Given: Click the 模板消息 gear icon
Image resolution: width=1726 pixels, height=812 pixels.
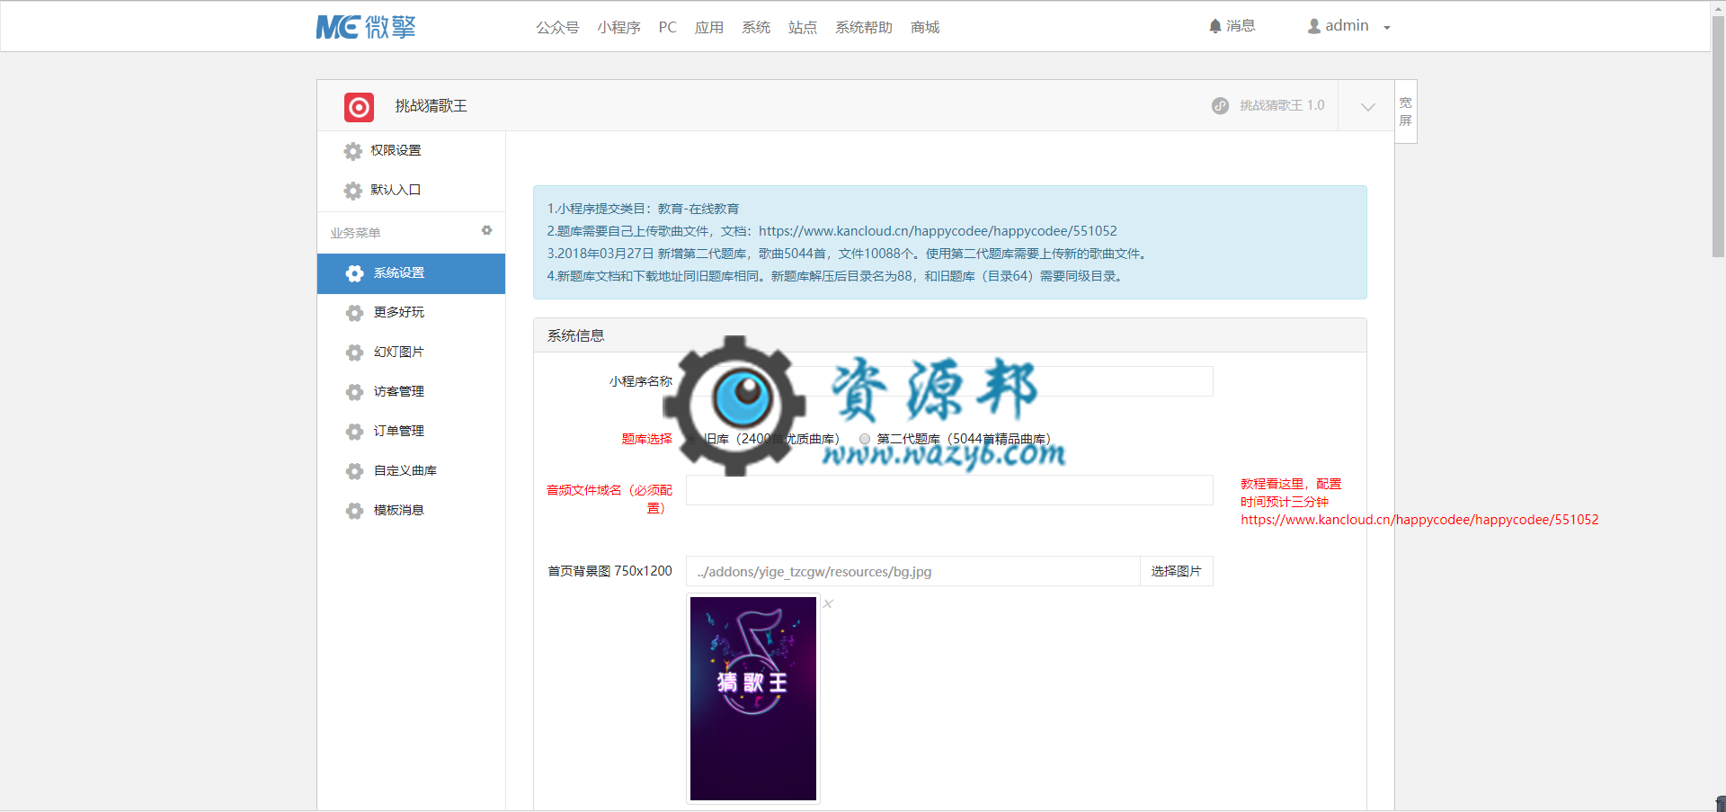Looking at the screenshot, I should point(355,511).
